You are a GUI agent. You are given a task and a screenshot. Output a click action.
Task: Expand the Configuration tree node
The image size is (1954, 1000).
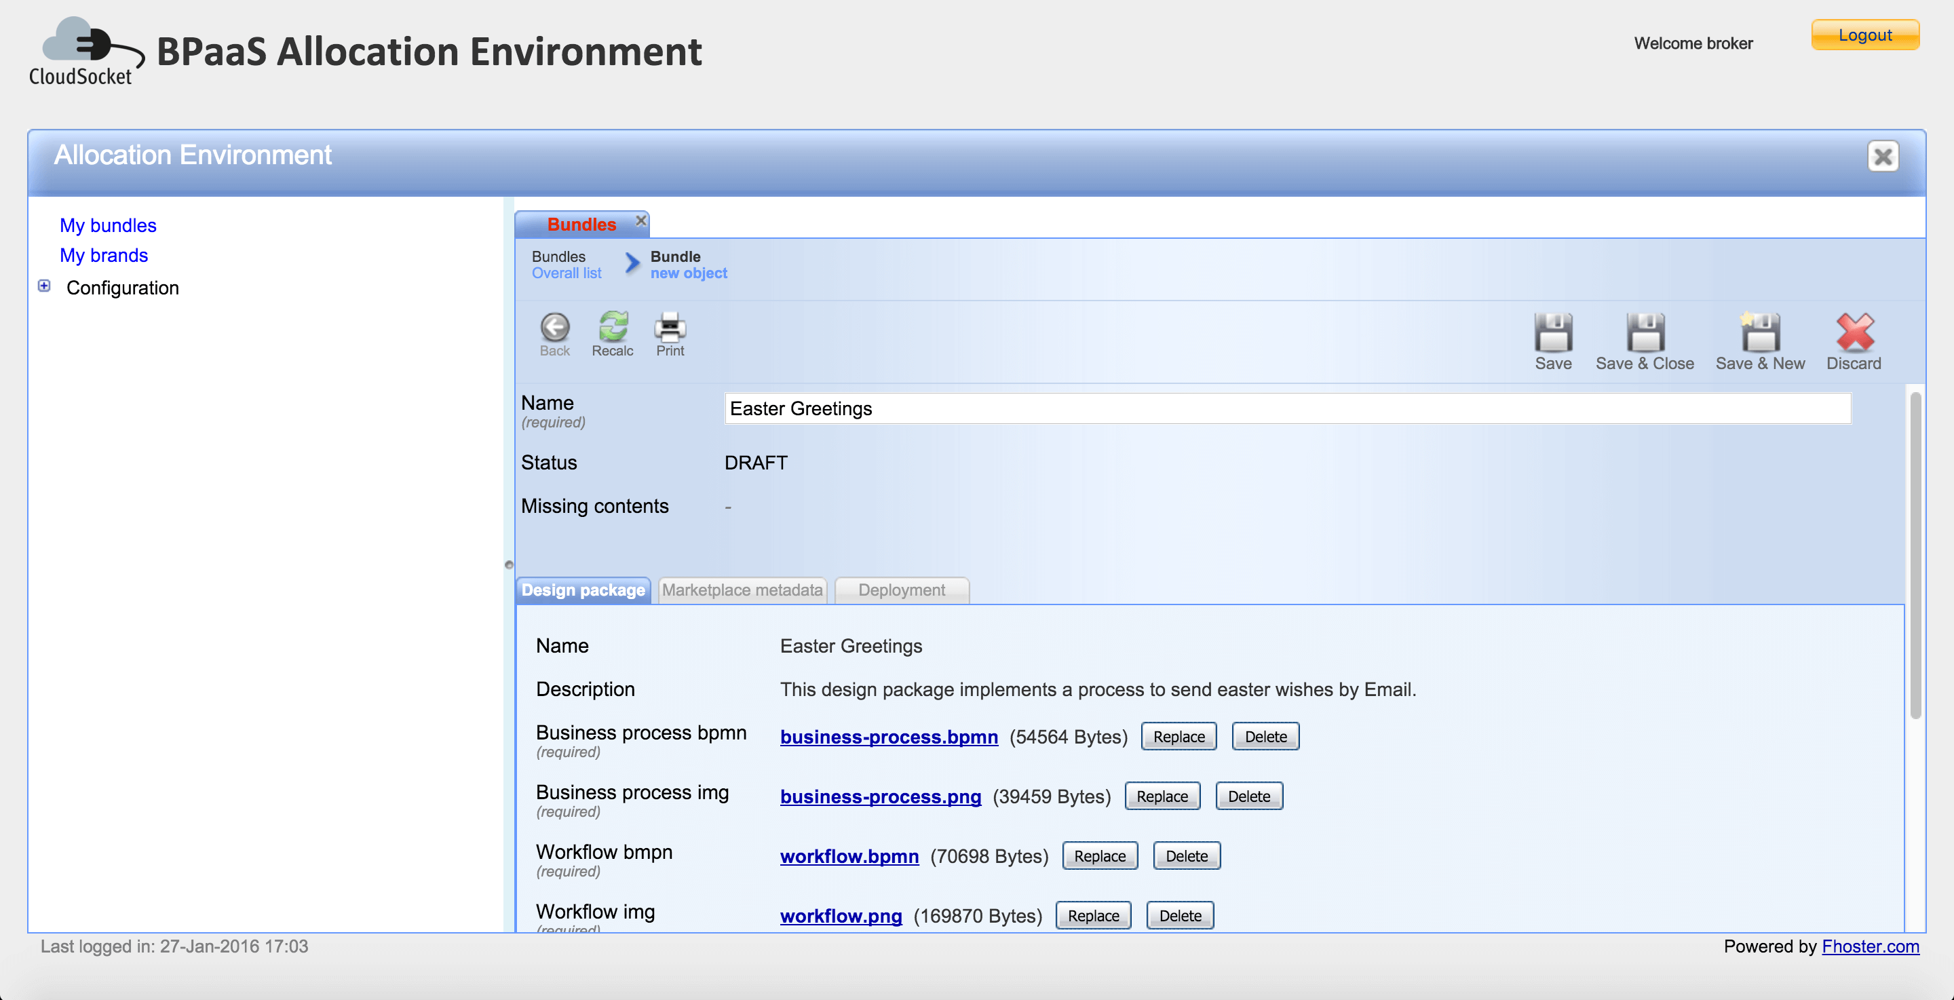[x=45, y=286]
